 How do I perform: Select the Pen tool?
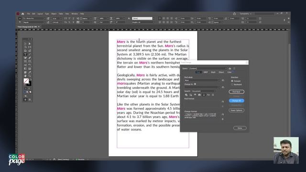point(25,58)
